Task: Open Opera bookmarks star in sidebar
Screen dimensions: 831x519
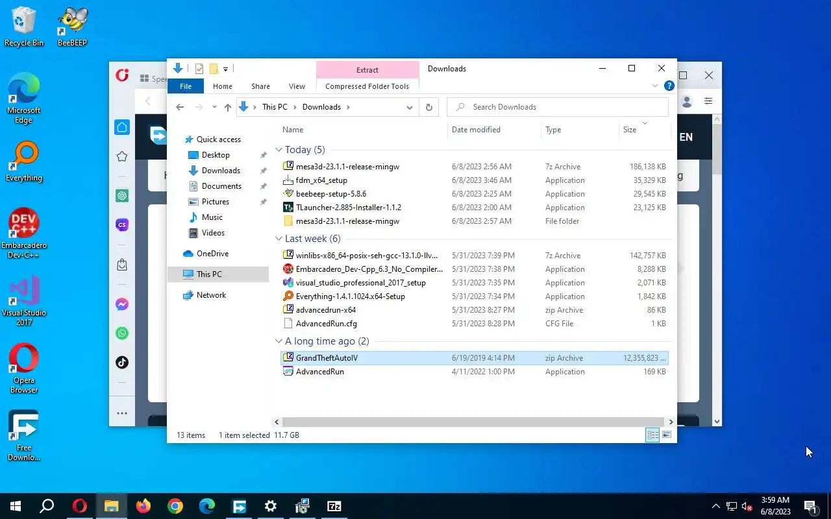Action: click(x=122, y=156)
